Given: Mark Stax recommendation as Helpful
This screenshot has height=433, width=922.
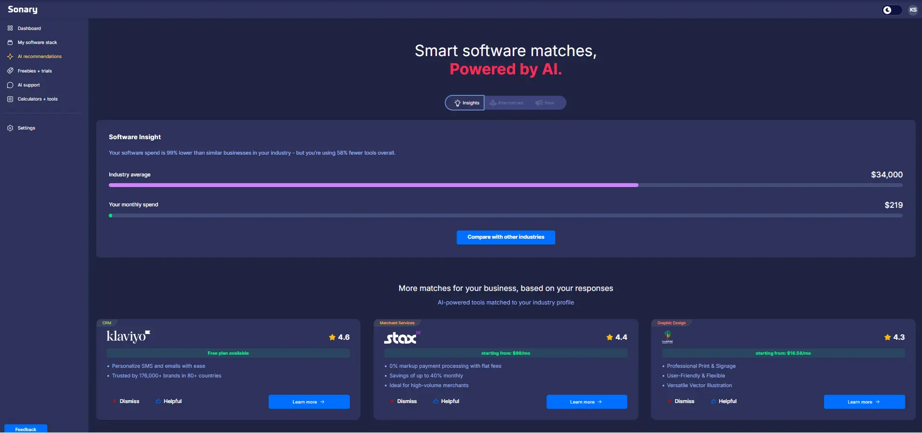Looking at the screenshot, I should pos(446,401).
